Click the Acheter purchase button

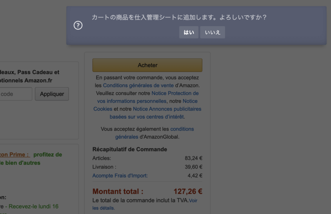[x=147, y=65]
